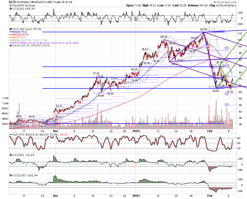This screenshot has width=247, height=199.
Task: Click the CCI(120) indicator histogram icon
Action: tap(11, 175)
